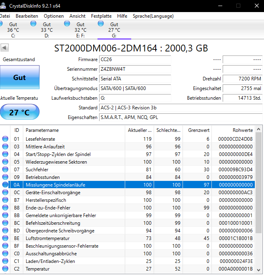Screen dimensions: 264x277
Task: Click status orb of Geräte-Einschaltvorgänge
Action: 5,192
